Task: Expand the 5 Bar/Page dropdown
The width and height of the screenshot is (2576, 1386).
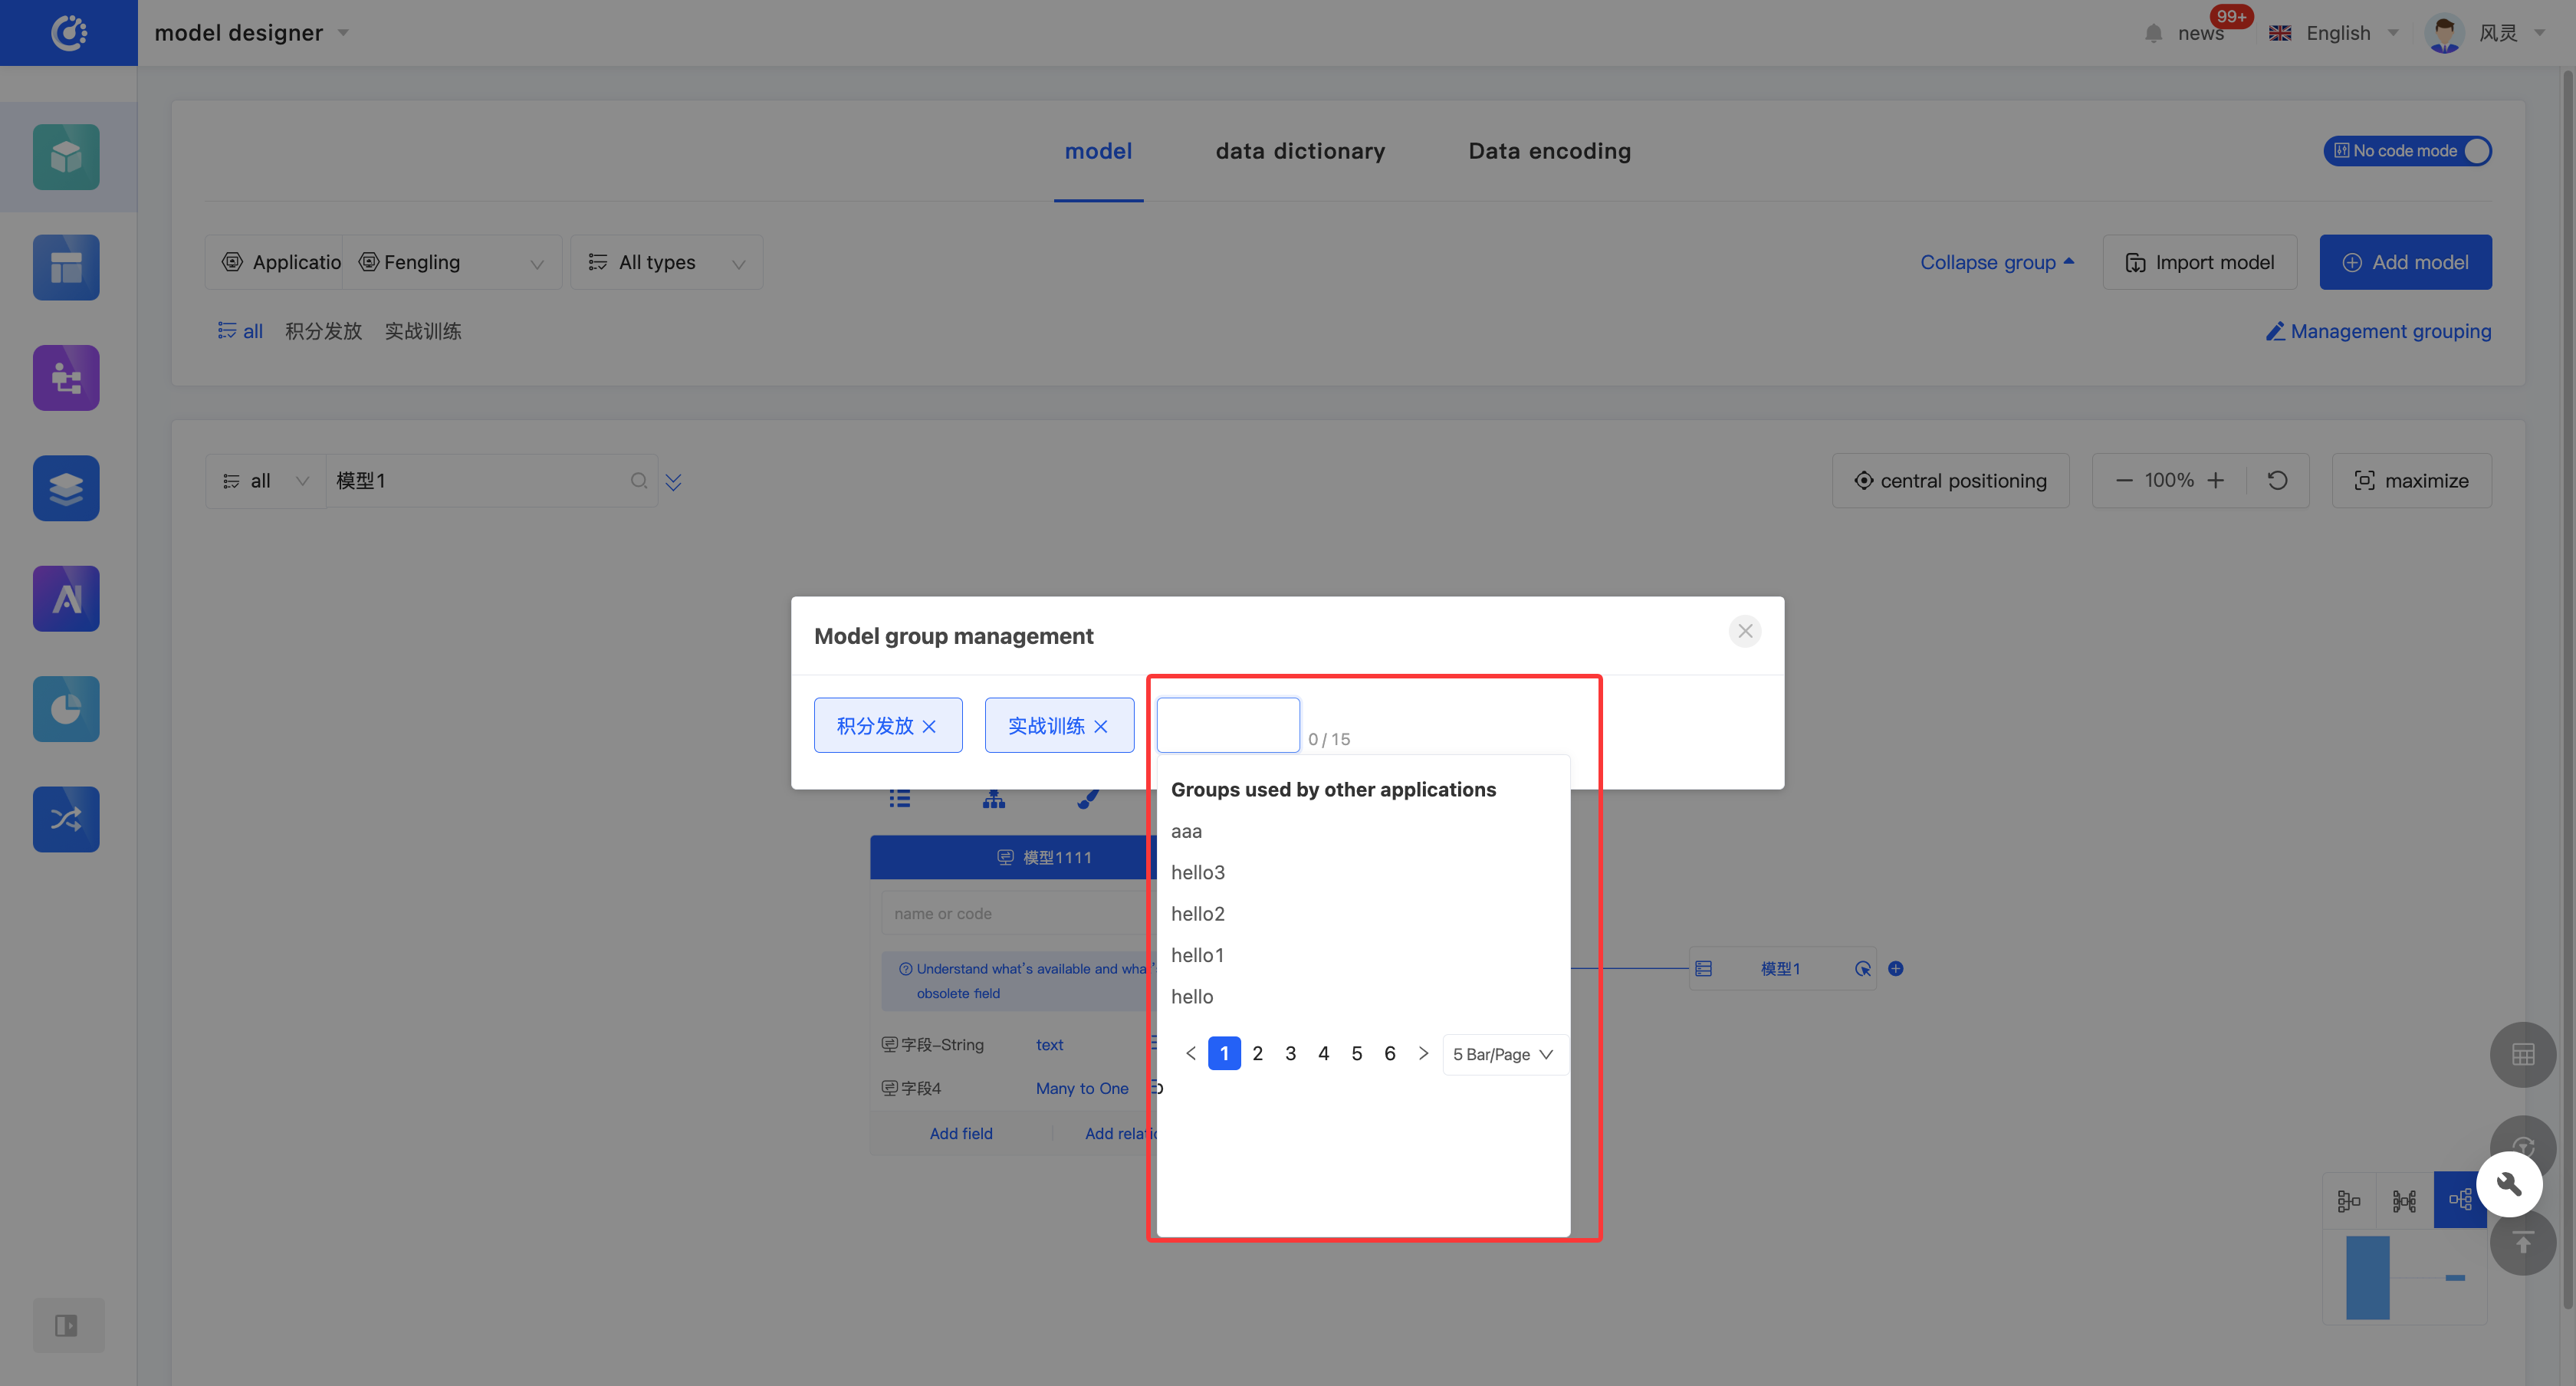Action: 1503,1054
